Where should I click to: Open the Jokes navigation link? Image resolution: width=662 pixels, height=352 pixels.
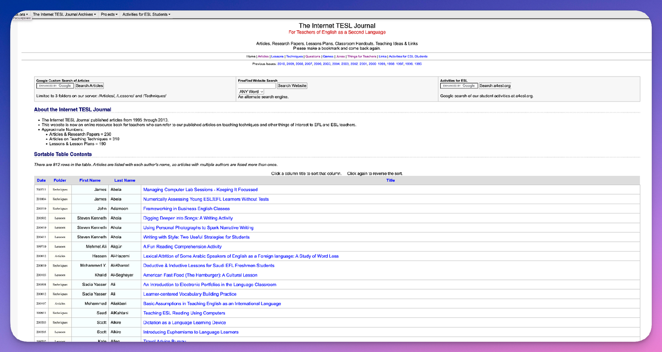[x=341, y=56]
